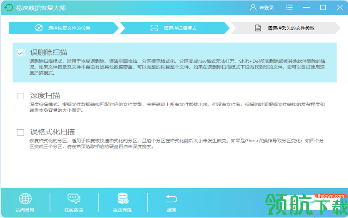Open 在线咨询 chat icon
348x218 pixels.
[73, 199]
